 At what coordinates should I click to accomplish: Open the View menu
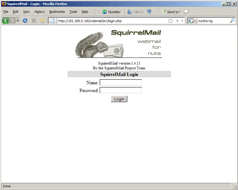(x=26, y=12)
